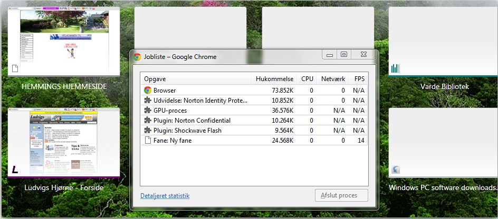Click puzzle icon for Norton Identity extension
Screen dimensions: 498x219
coord(147,100)
